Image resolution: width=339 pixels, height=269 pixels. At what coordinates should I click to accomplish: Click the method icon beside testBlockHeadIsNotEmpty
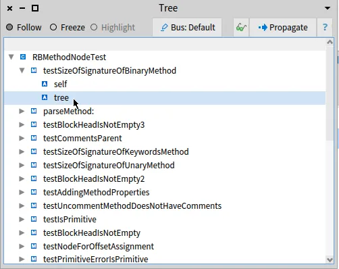click(x=34, y=233)
